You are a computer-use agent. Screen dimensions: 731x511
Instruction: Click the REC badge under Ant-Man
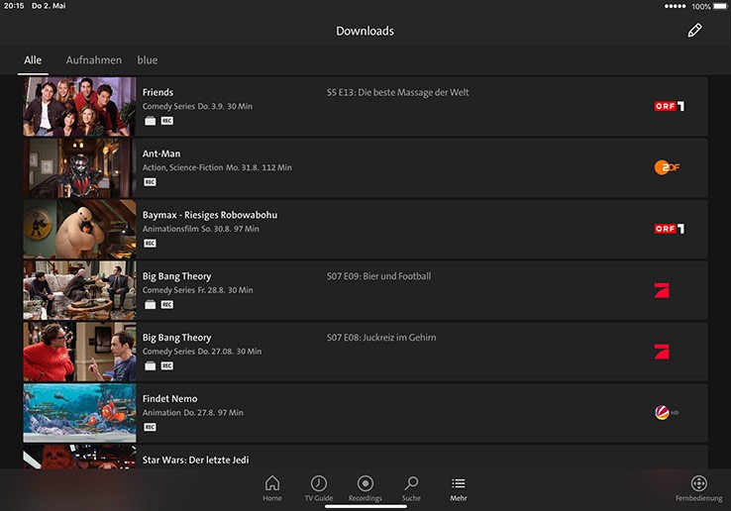tap(151, 182)
